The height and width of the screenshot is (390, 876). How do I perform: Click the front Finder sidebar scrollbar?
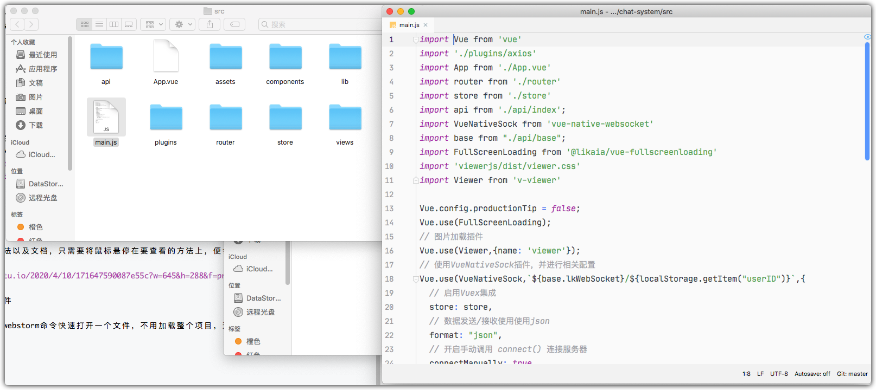tap(70, 103)
